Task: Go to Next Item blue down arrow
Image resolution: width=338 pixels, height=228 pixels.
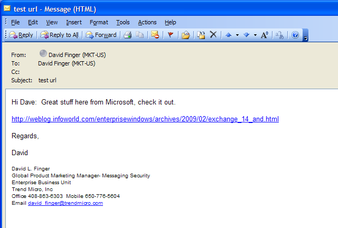Action: pyautogui.click(x=247, y=35)
